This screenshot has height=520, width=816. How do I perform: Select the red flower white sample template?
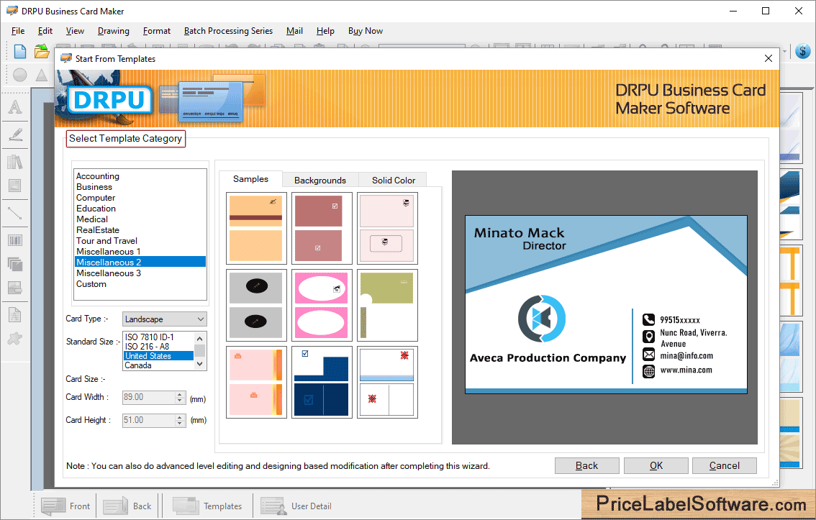pyautogui.click(x=387, y=382)
